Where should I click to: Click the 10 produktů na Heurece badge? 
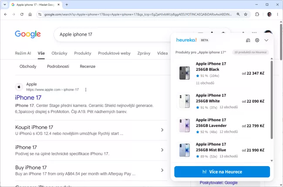pos(250,52)
